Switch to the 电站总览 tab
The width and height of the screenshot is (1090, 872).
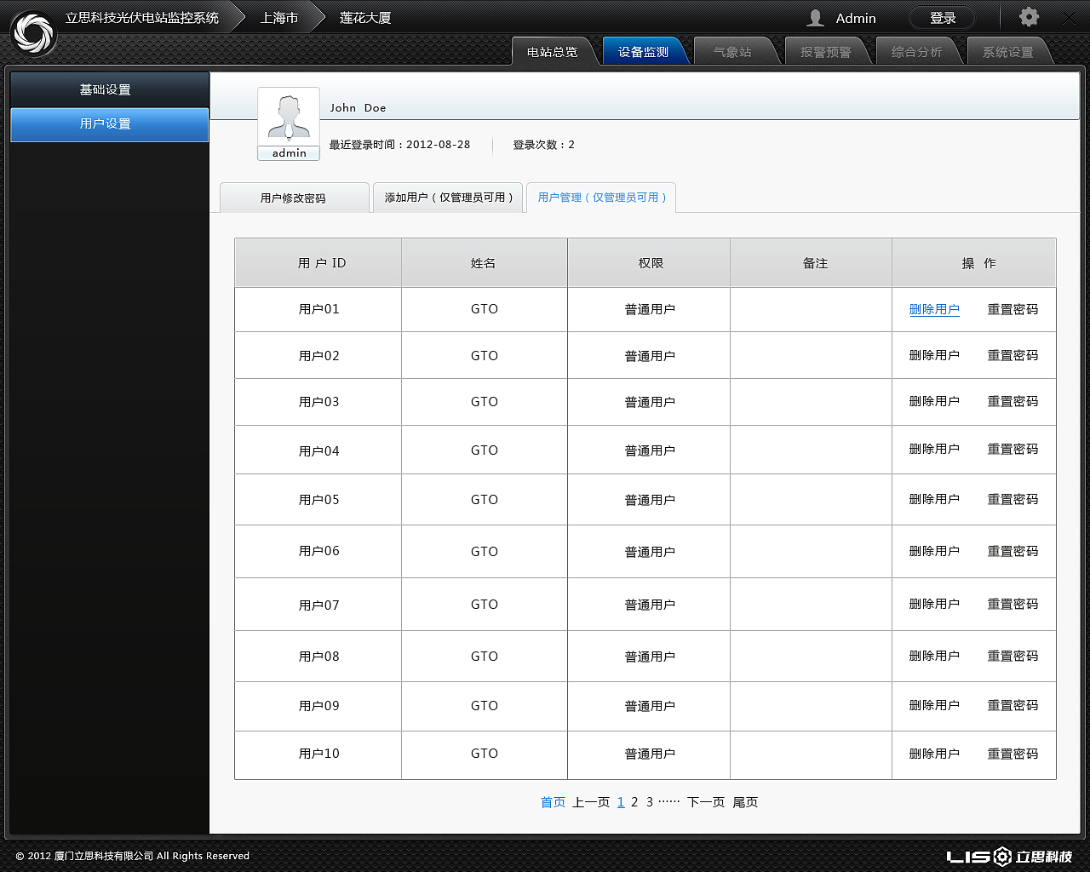pos(554,50)
